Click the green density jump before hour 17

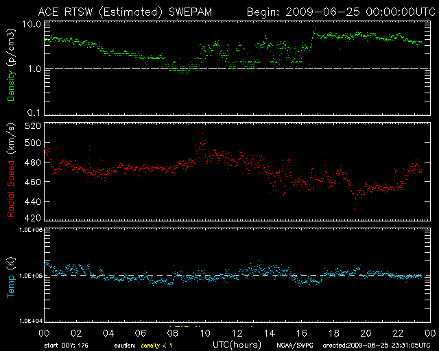click(313, 36)
